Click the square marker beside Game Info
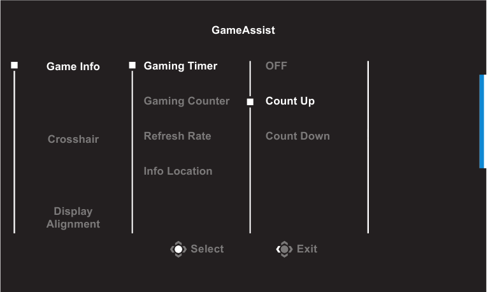The height and width of the screenshot is (292, 488). pos(15,65)
